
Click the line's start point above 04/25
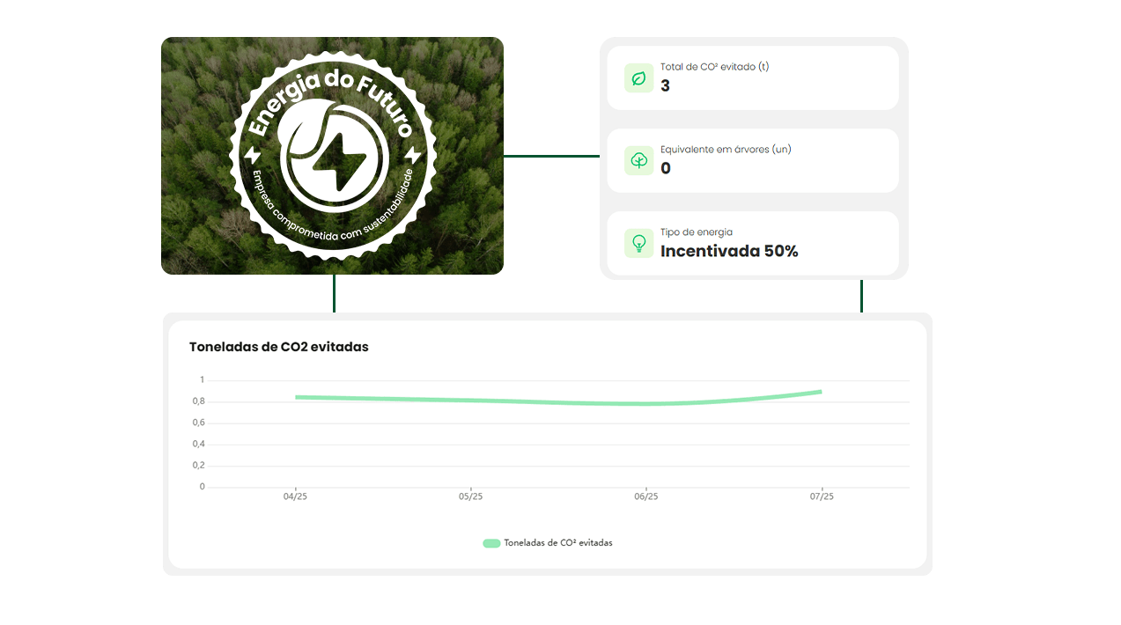[x=297, y=397]
